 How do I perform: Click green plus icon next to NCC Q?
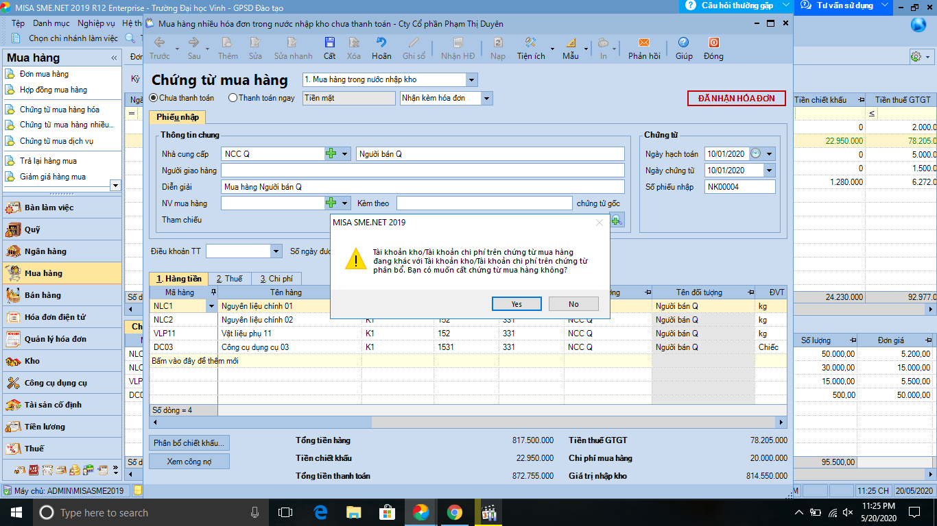click(x=331, y=154)
